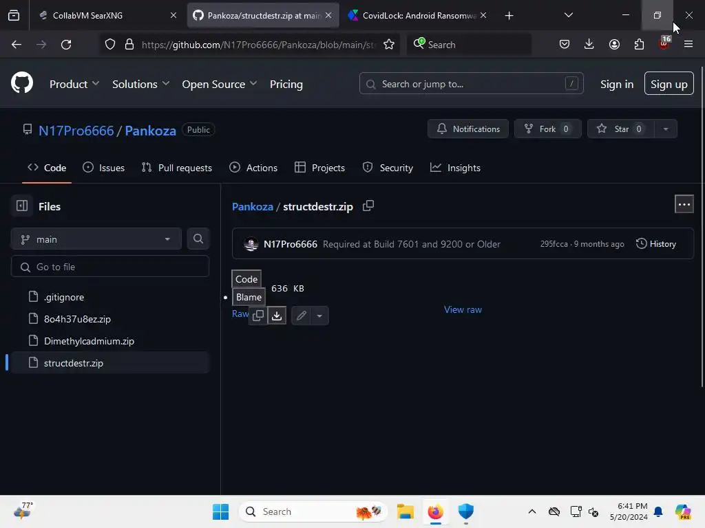Viewport: 705px width, 528px height.
Task: Expand the Product menu
Action: (74, 84)
